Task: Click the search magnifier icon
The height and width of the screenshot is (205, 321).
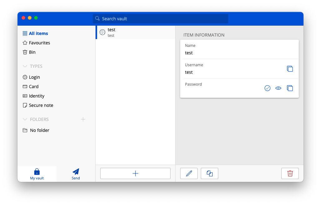Action: [97, 18]
